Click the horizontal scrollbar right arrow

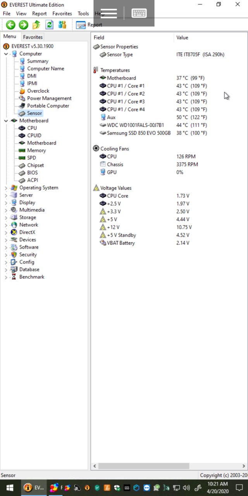pyautogui.click(x=244, y=466)
